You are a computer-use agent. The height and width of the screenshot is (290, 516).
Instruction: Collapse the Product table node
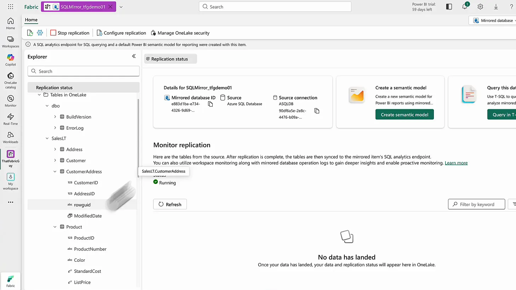point(55,227)
